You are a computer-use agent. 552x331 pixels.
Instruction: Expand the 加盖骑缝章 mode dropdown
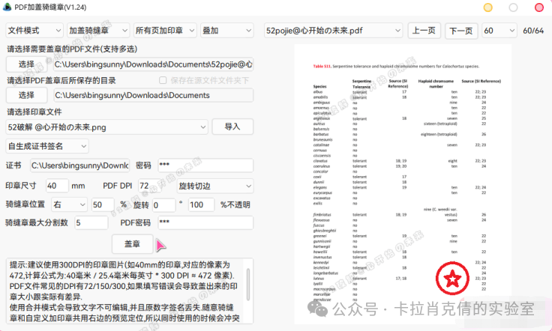(x=97, y=31)
